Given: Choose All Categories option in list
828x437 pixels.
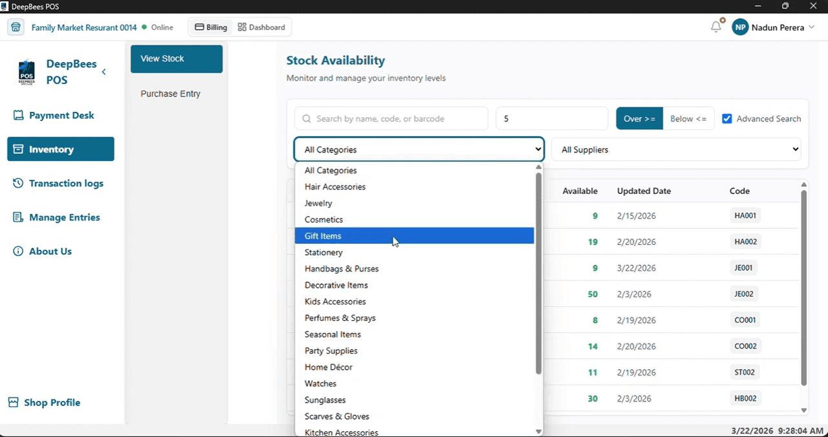Looking at the screenshot, I should tap(414, 171).
